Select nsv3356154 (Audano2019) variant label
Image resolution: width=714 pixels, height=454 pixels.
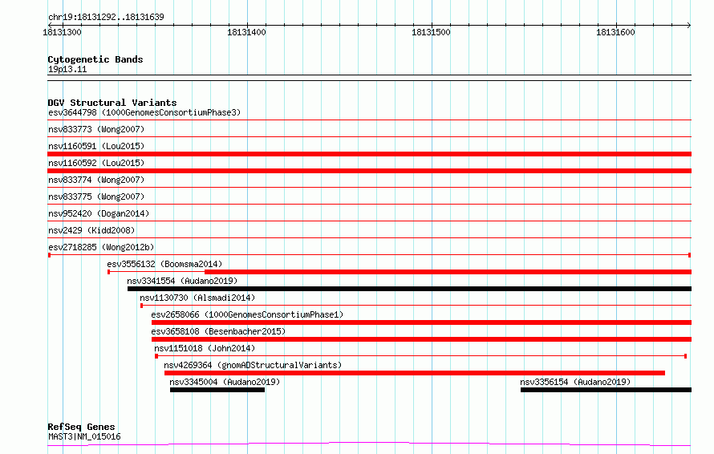tap(575, 382)
